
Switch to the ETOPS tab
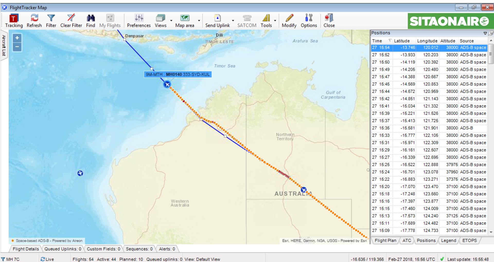(x=469, y=240)
